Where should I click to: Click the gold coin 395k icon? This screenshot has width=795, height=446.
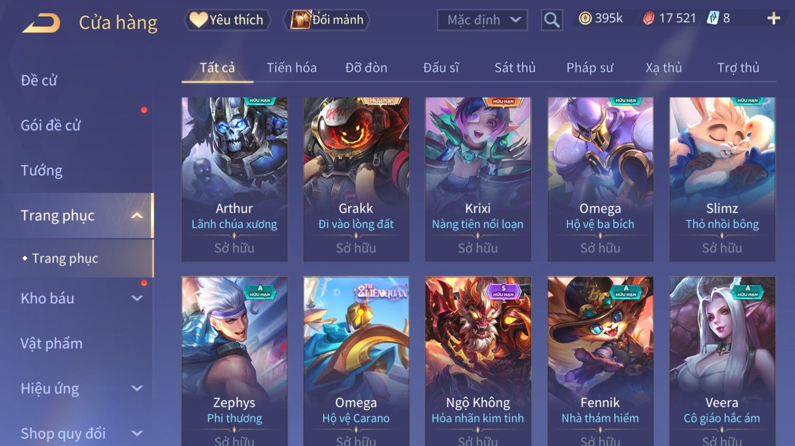click(x=585, y=18)
